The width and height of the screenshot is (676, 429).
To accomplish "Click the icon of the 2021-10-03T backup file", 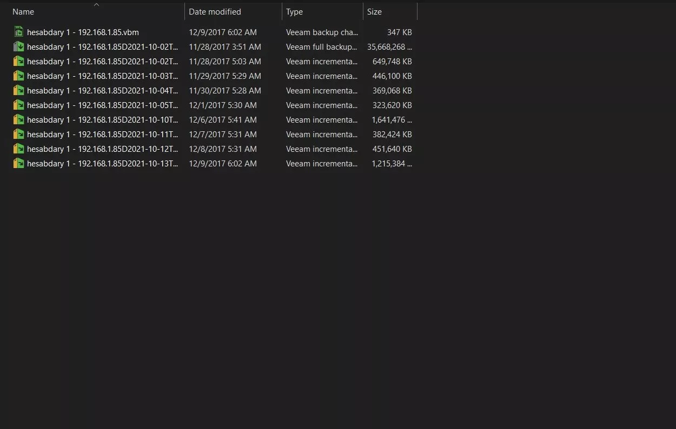I will (19, 76).
